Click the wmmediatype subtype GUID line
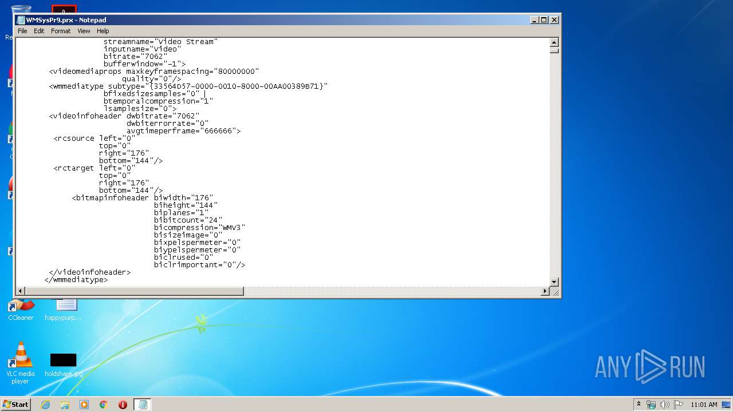This screenshot has height=412, width=733. pos(188,86)
